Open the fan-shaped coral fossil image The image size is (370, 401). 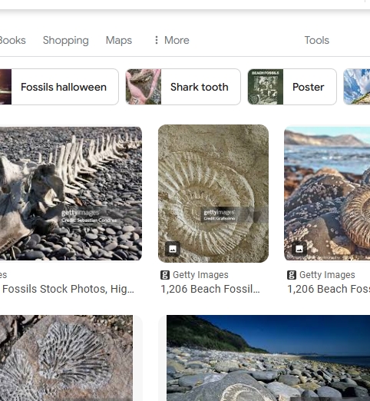pyautogui.click(x=66, y=358)
